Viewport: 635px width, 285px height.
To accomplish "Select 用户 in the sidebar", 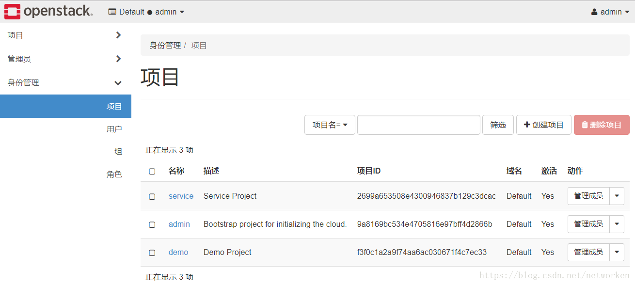I will [x=114, y=129].
